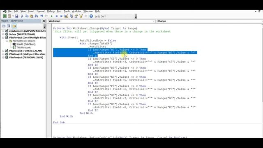Open the Debug menu
This screenshot has height=148, width=263.
pos(51,11)
